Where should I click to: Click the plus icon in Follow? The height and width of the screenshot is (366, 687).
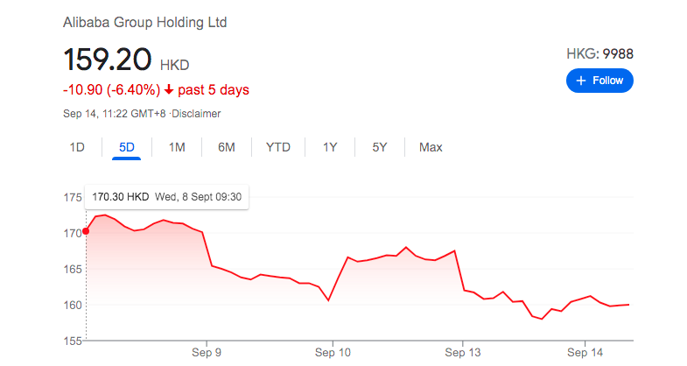(580, 81)
